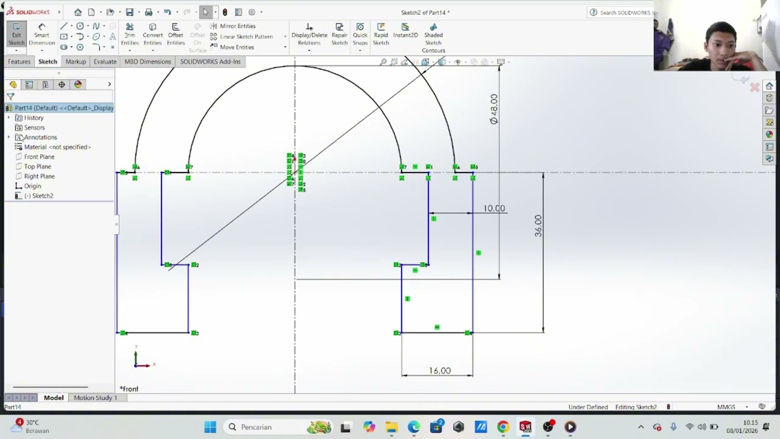Select the Sketch Fillet tool
The image size is (780, 439).
96,47
